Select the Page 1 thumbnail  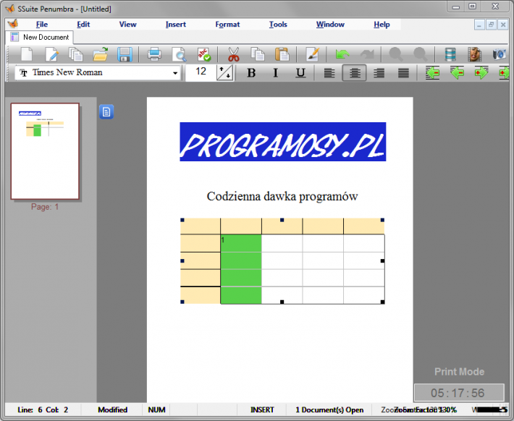[45, 151]
